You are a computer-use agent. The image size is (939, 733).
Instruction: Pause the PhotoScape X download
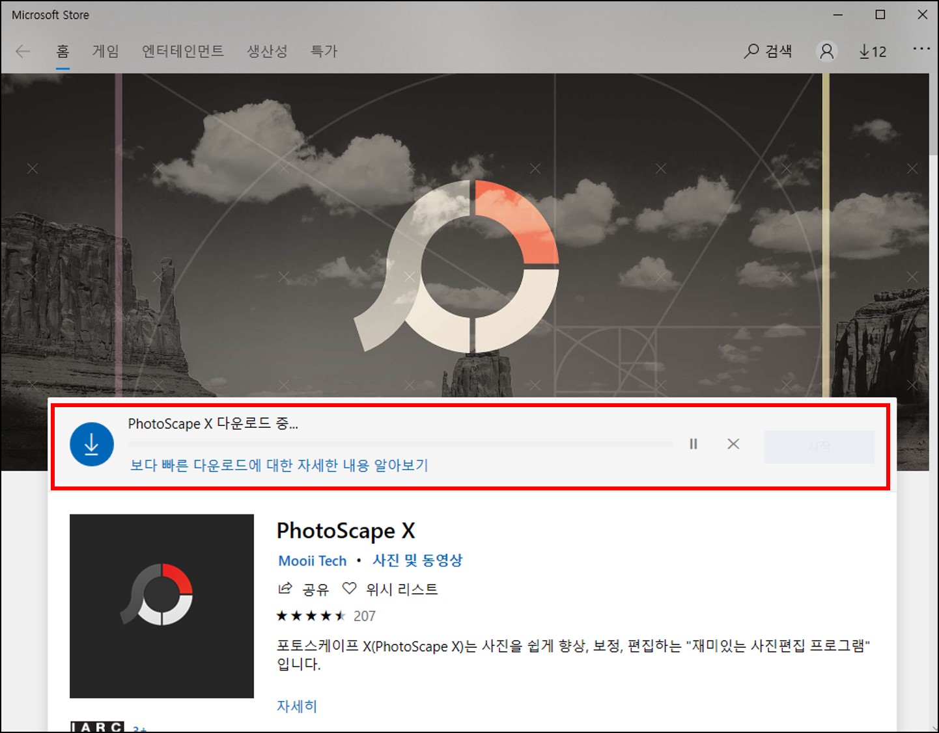tap(694, 444)
